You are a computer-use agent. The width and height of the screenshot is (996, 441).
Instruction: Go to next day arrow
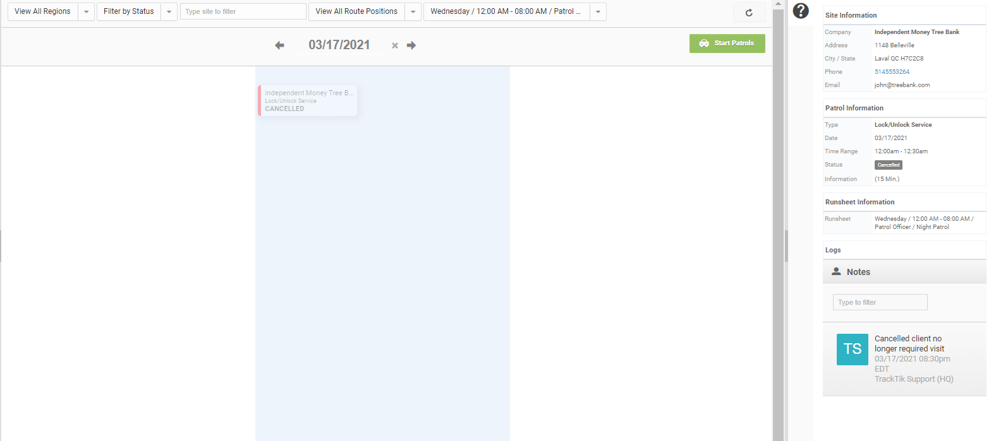[x=411, y=45]
